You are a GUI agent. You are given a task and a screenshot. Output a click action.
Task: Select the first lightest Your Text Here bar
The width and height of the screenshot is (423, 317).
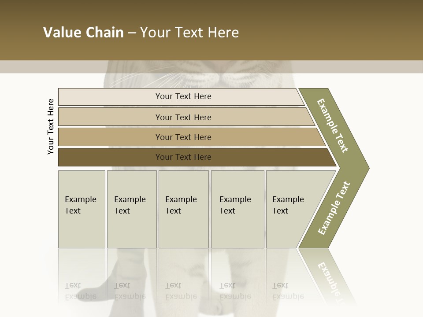[181, 96]
